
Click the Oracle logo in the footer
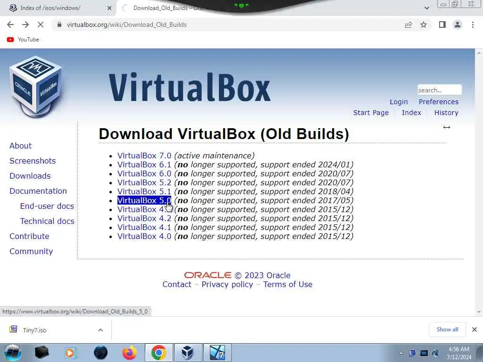(208, 275)
